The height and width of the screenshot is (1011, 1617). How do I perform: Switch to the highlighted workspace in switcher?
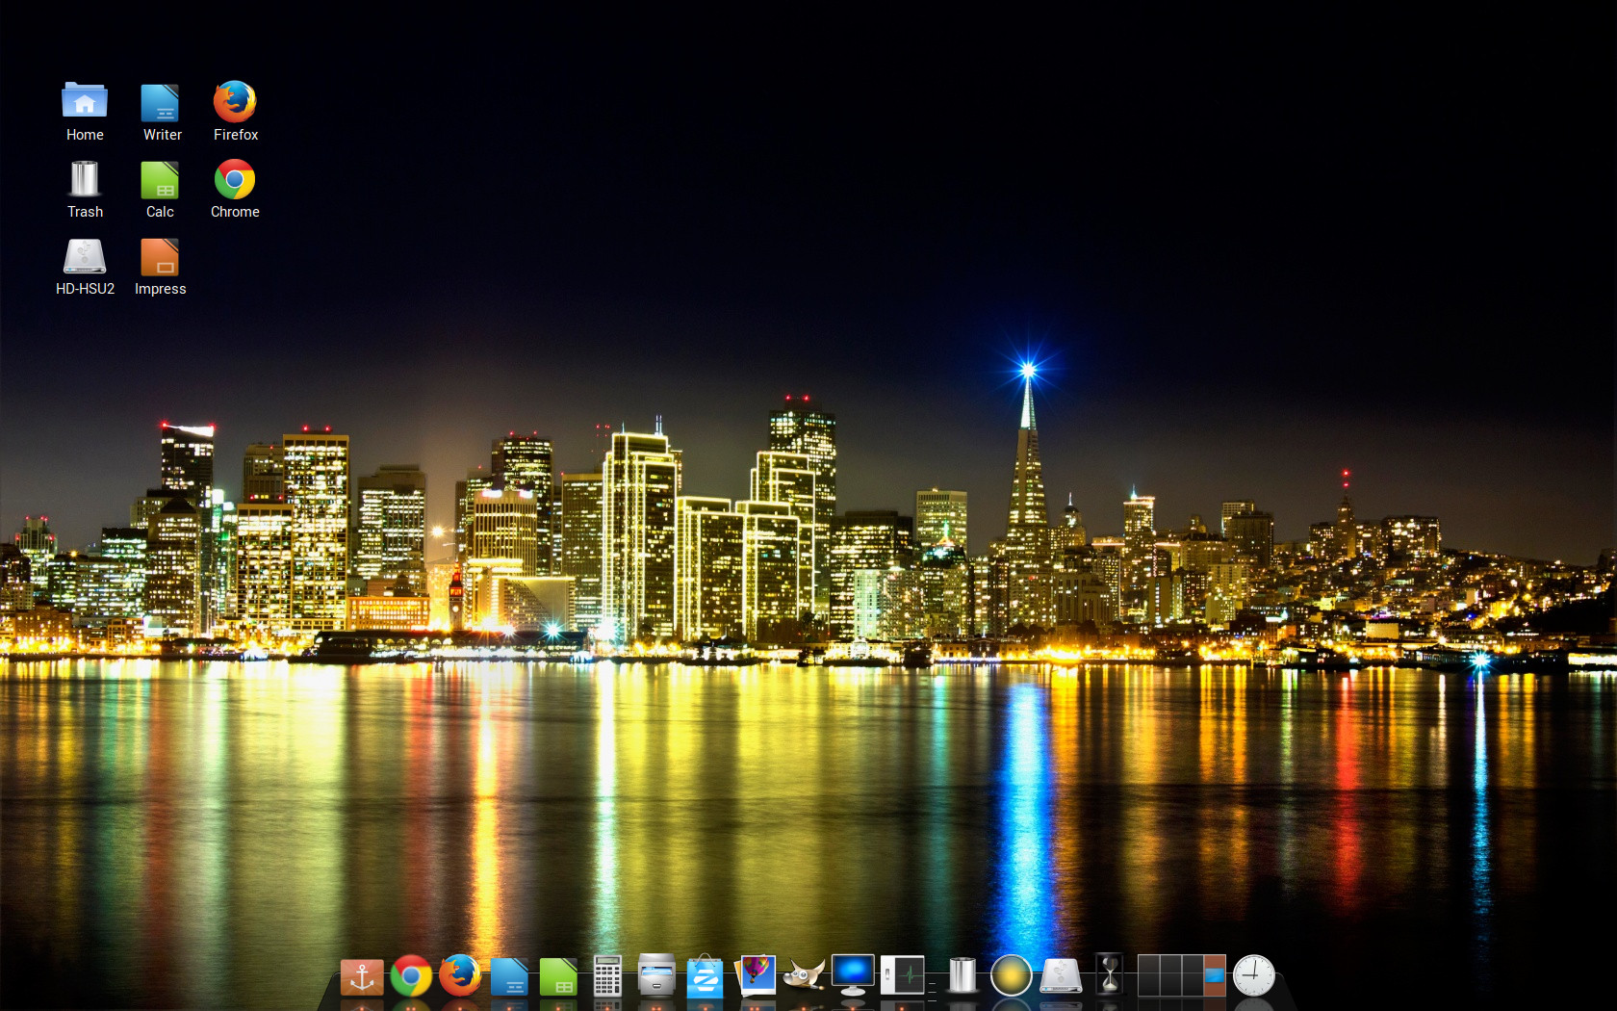click(x=1214, y=975)
